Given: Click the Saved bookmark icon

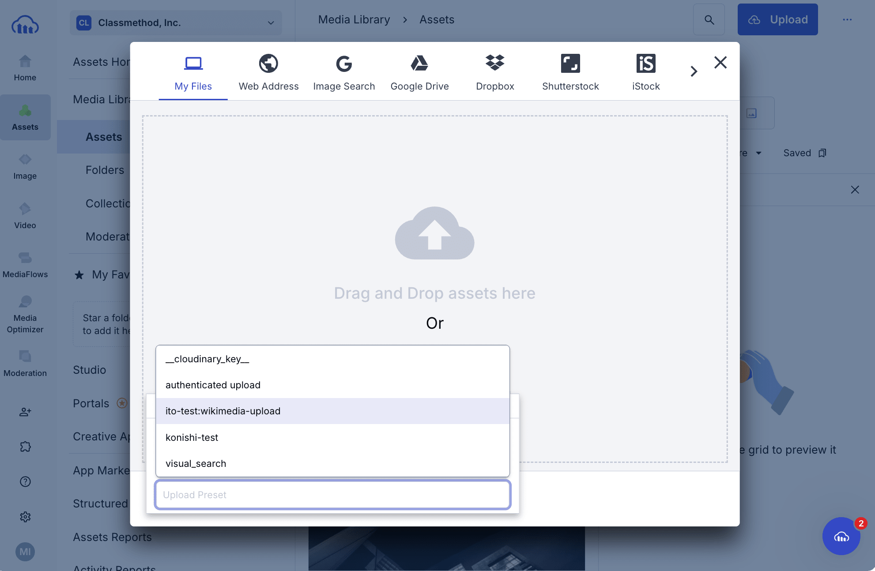Looking at the screenshot, I should coord(822,153).
